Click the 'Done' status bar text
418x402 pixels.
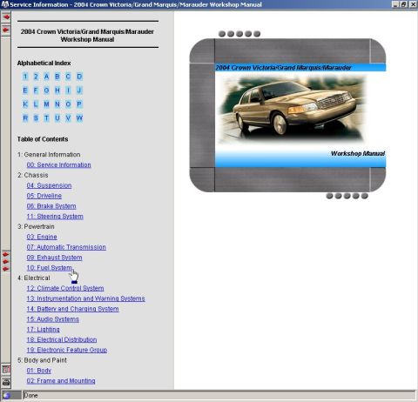[30, 395]
